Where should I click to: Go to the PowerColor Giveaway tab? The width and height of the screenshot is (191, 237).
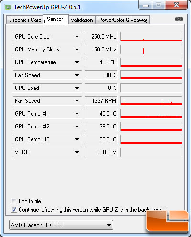pos(123,20)
